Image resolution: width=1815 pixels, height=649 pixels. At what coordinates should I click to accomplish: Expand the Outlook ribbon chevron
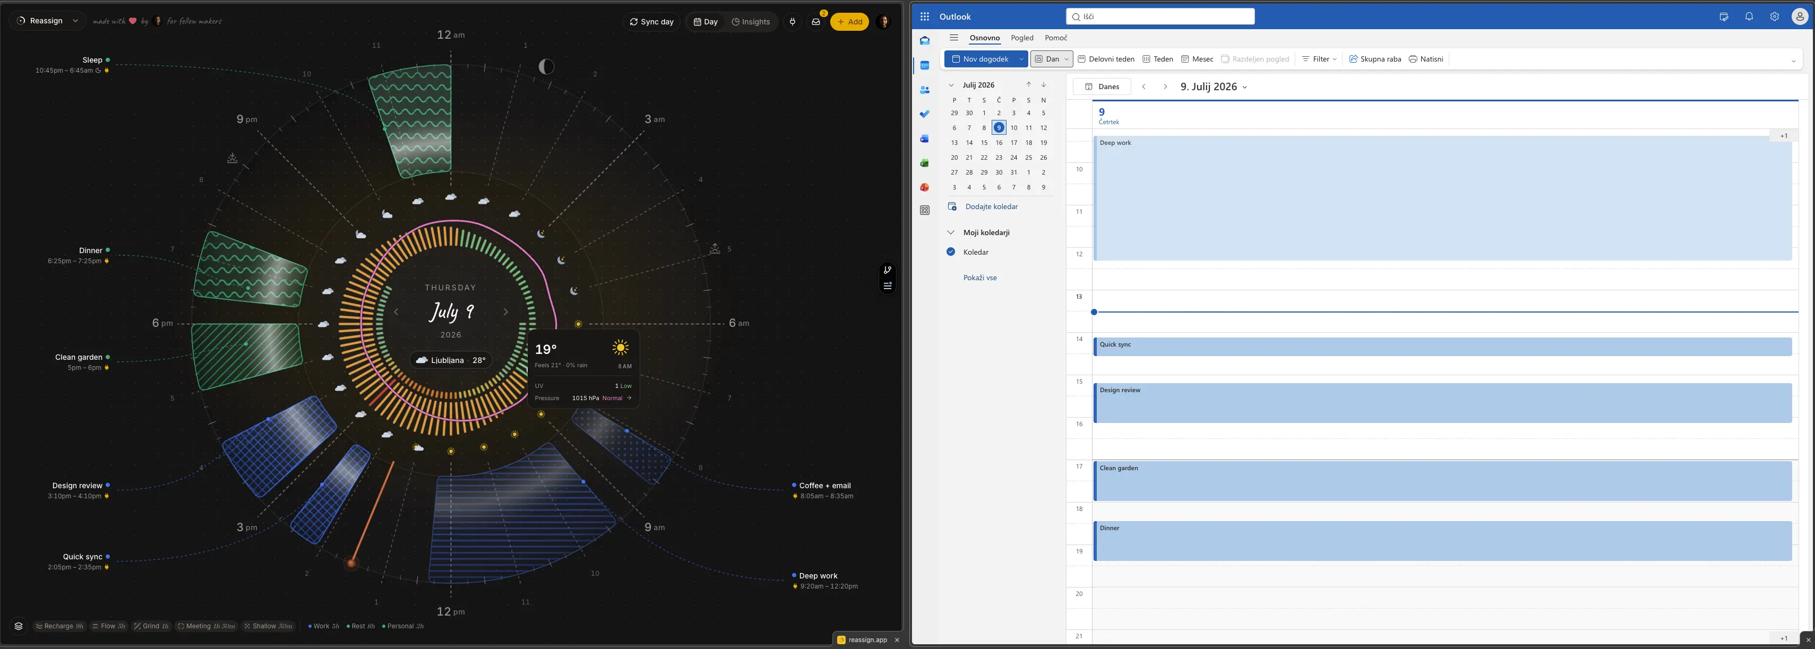point(1793,62)
